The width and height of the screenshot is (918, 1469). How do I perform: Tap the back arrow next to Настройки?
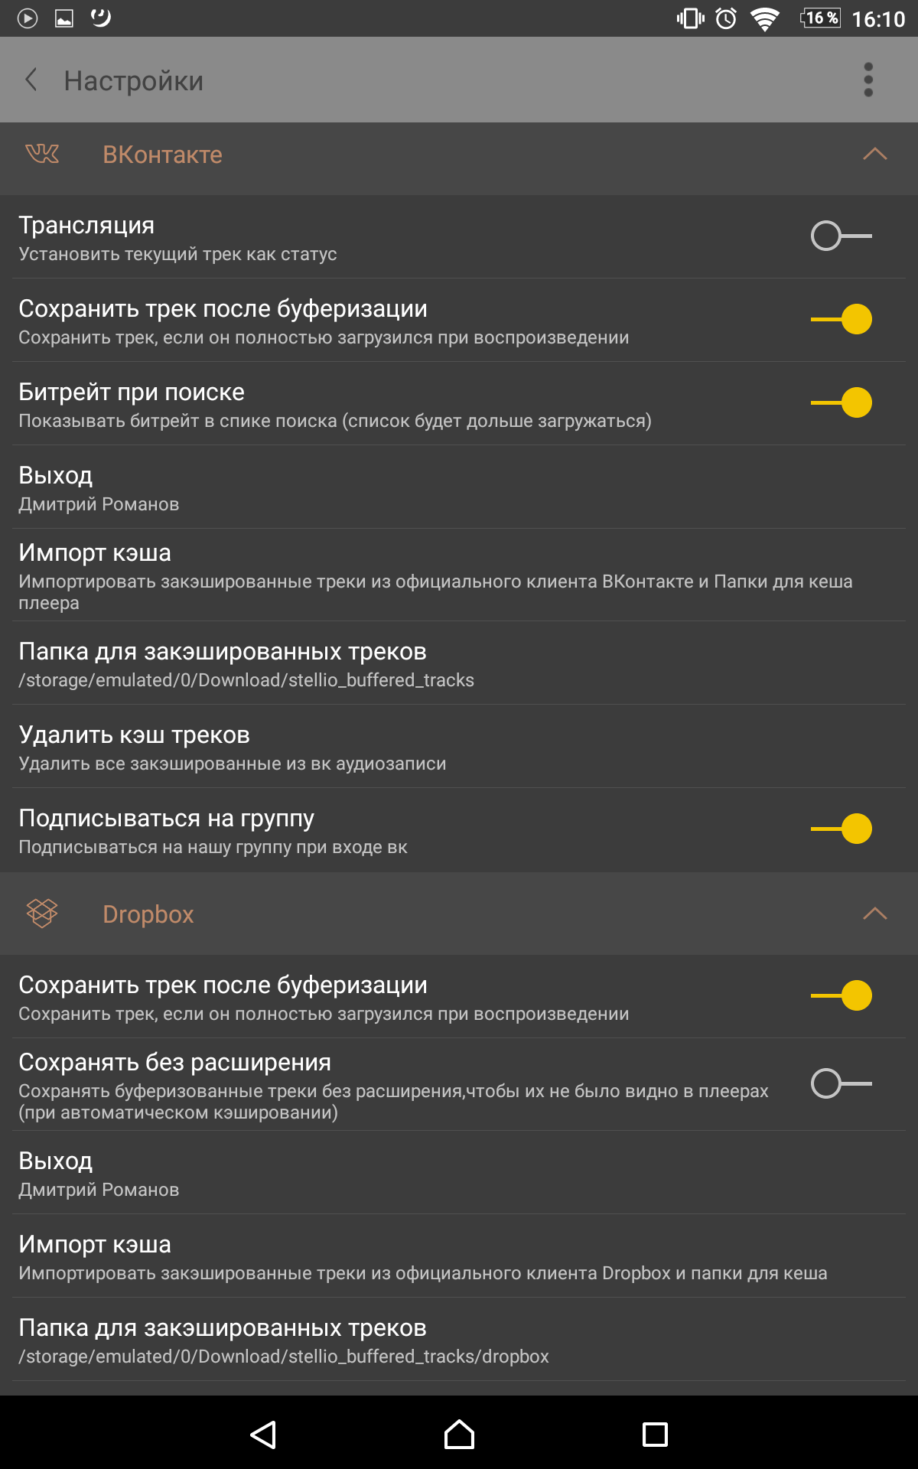(x=31, y=80)
